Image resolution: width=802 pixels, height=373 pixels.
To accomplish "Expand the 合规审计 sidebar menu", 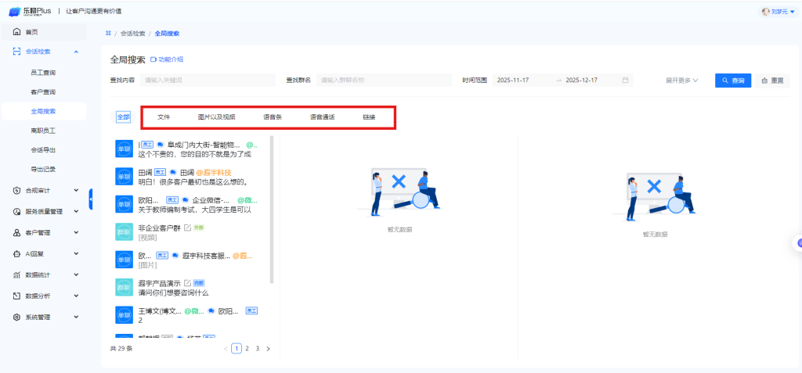I will (x=76, y=190).
